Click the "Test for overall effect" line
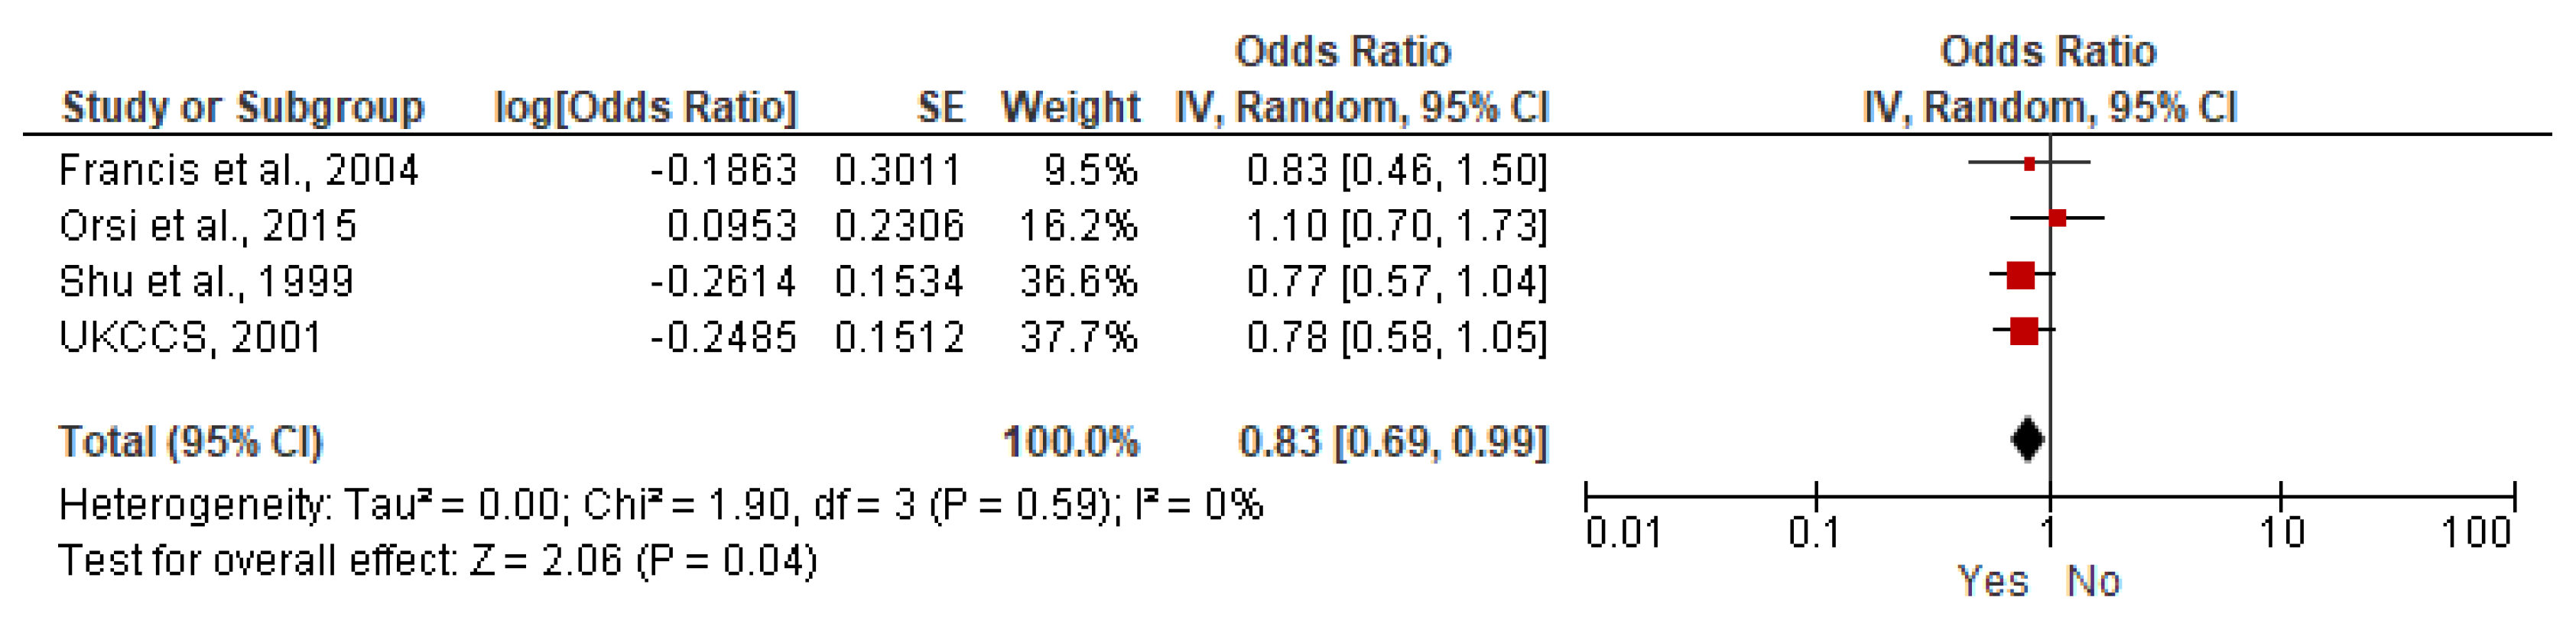Screen dimensions: 2576x623 point(437,561)
